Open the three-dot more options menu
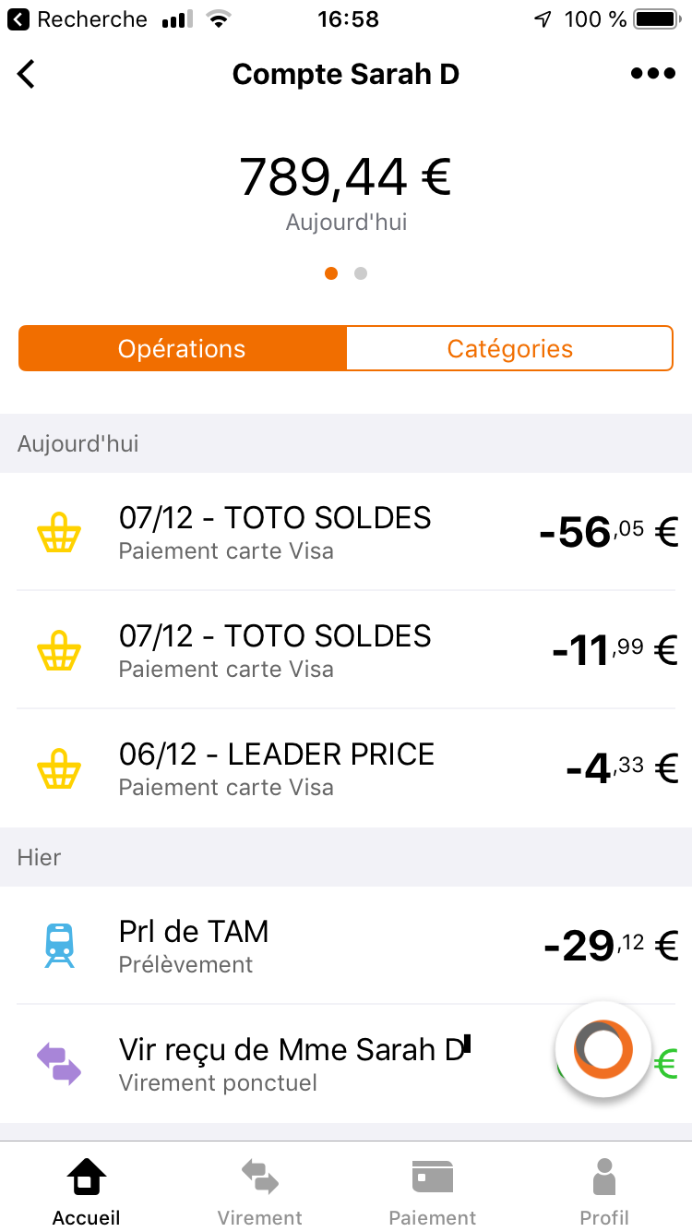692x1232 pixels. (x=653, y=74)
